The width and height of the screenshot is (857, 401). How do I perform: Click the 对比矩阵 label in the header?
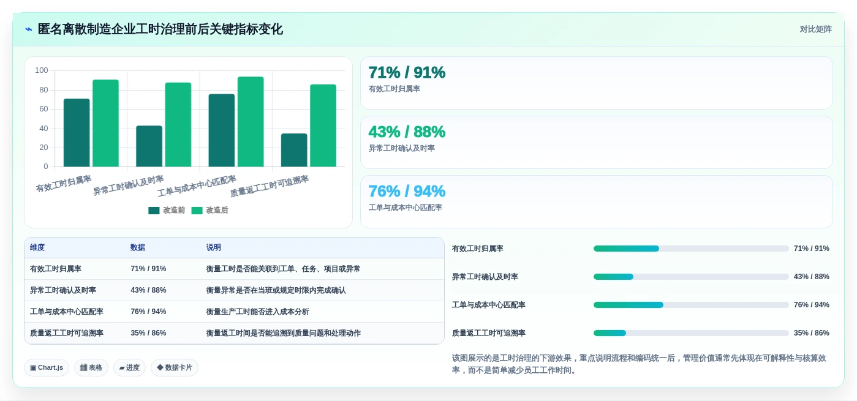815,29
